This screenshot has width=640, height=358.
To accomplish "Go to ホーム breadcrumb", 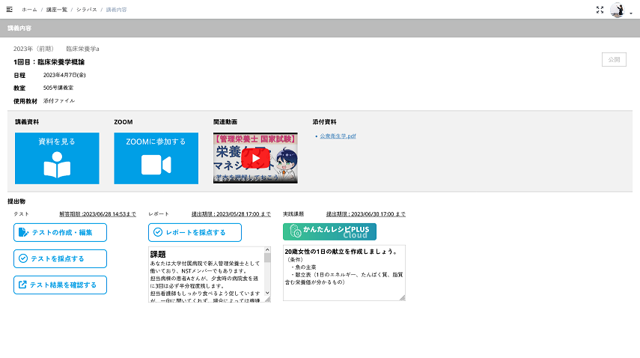I will [29, 10].
